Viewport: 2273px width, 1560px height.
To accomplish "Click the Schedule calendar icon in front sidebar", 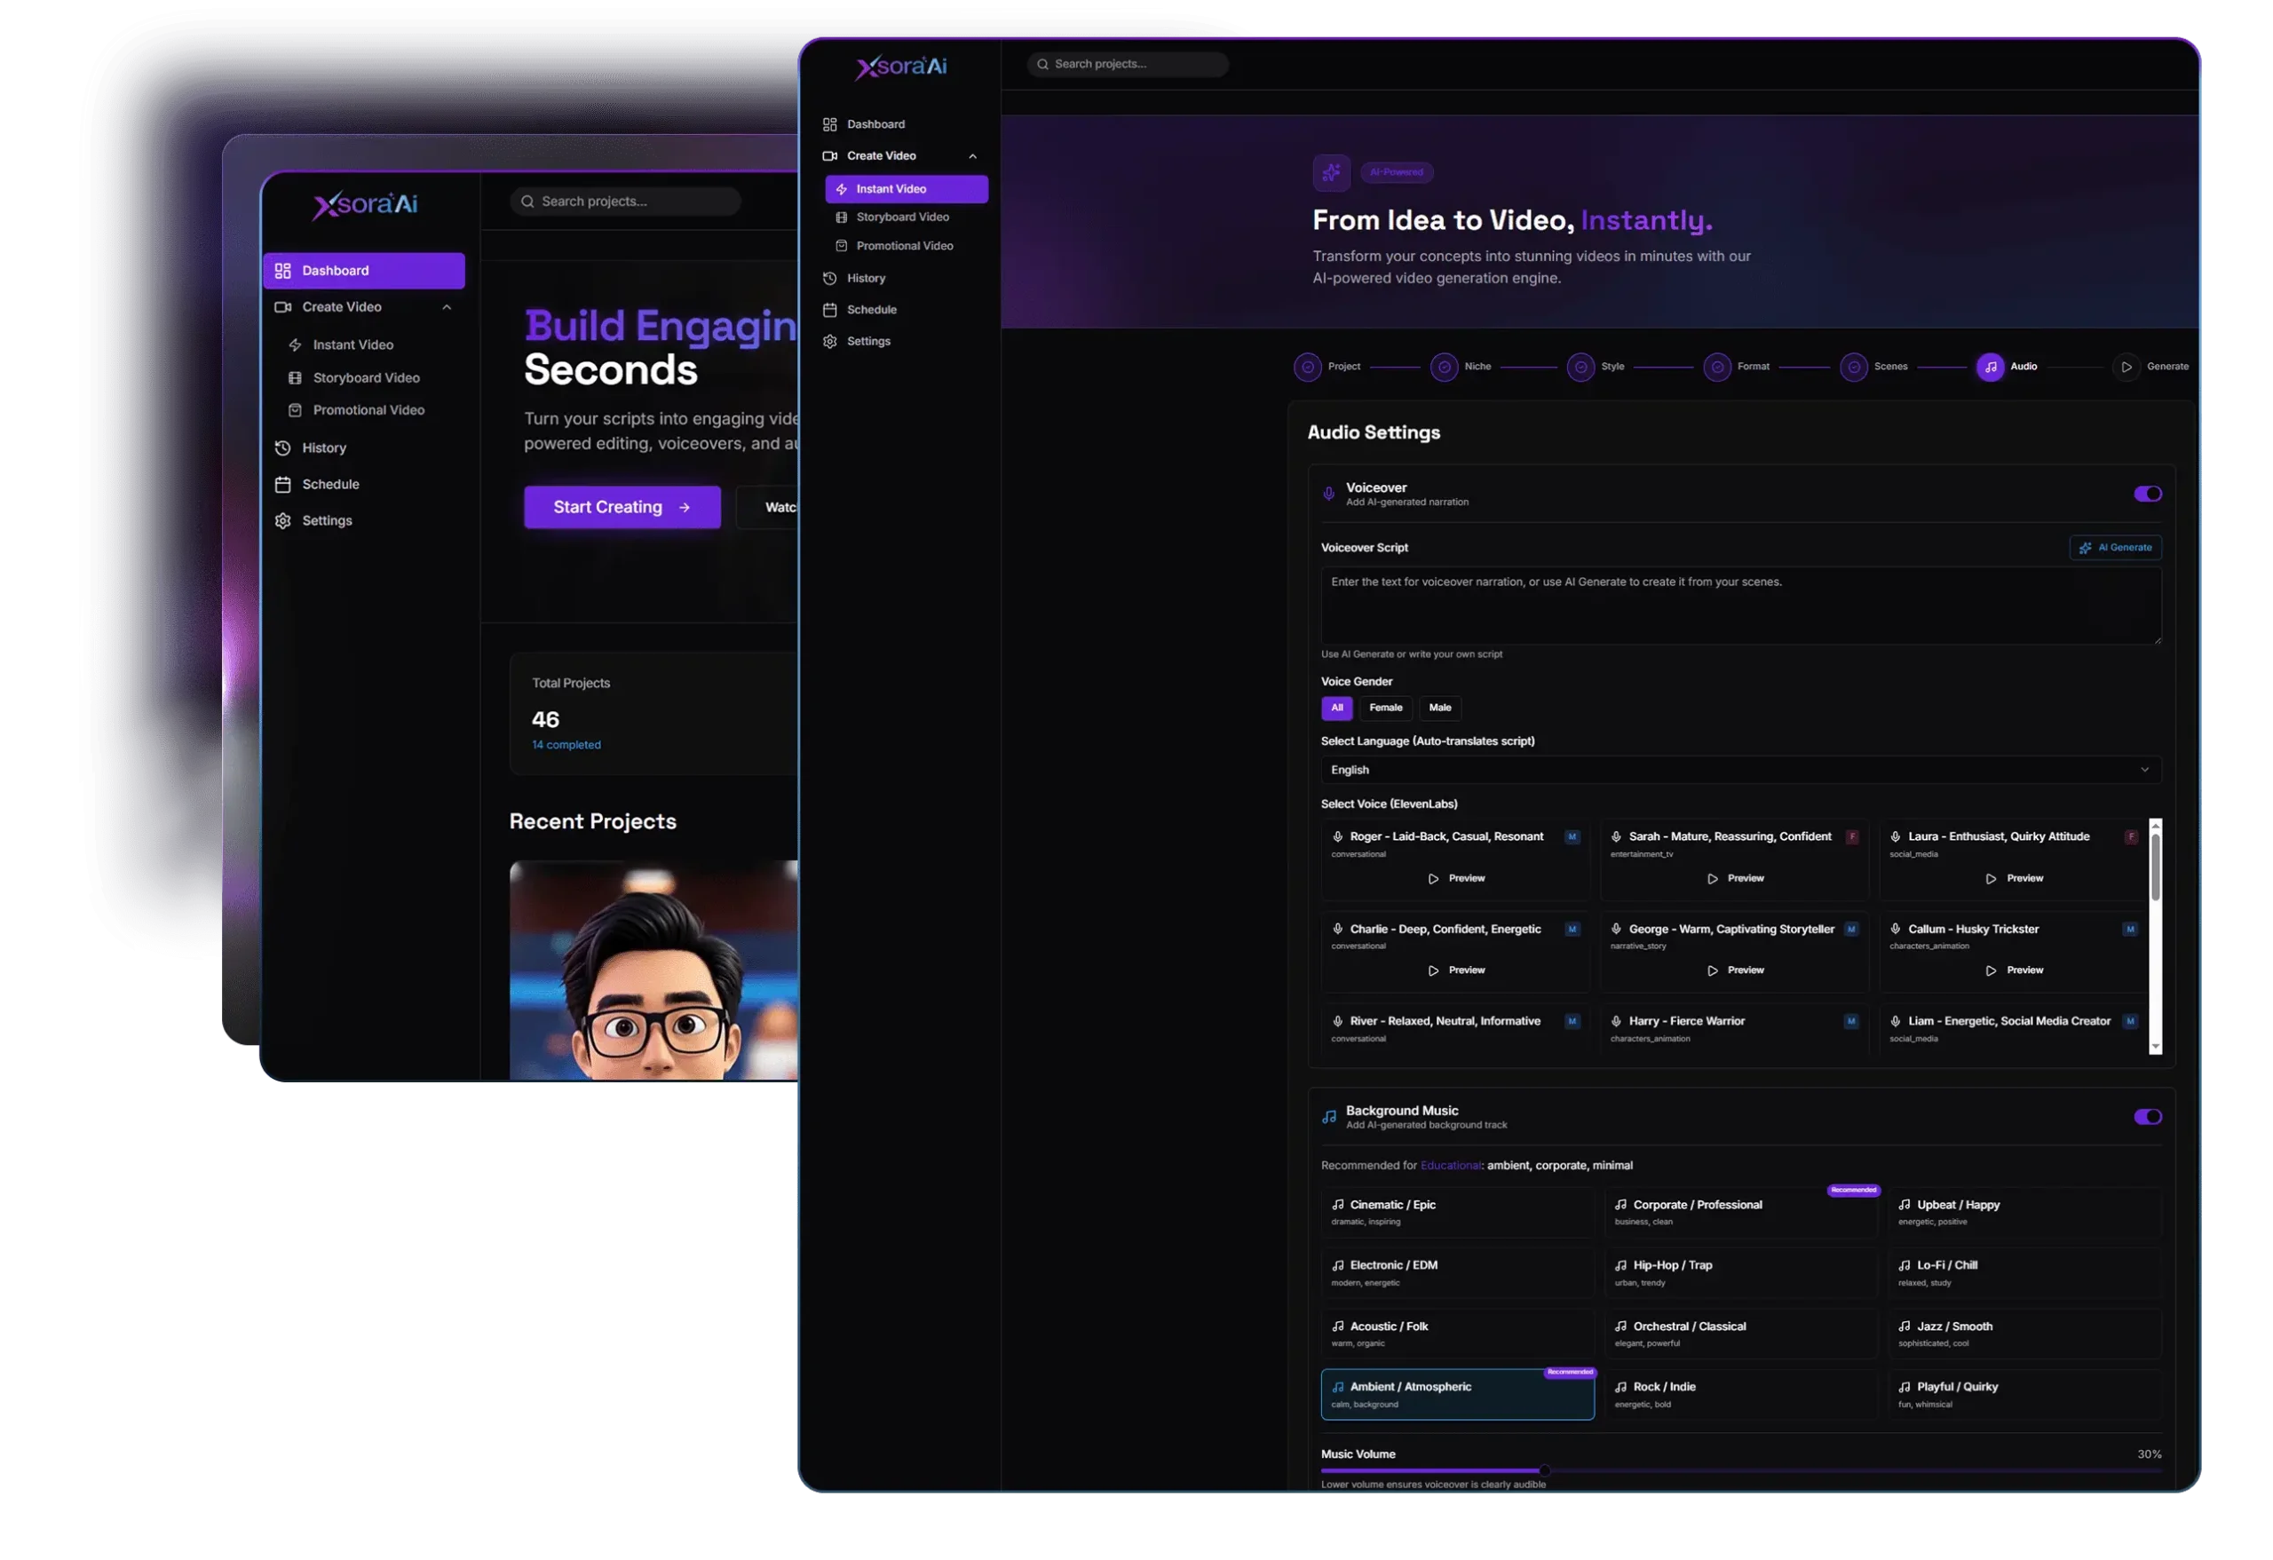I will click(830, 310).
